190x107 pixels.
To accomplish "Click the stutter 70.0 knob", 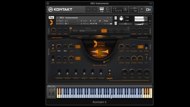I will click(59, 47).
